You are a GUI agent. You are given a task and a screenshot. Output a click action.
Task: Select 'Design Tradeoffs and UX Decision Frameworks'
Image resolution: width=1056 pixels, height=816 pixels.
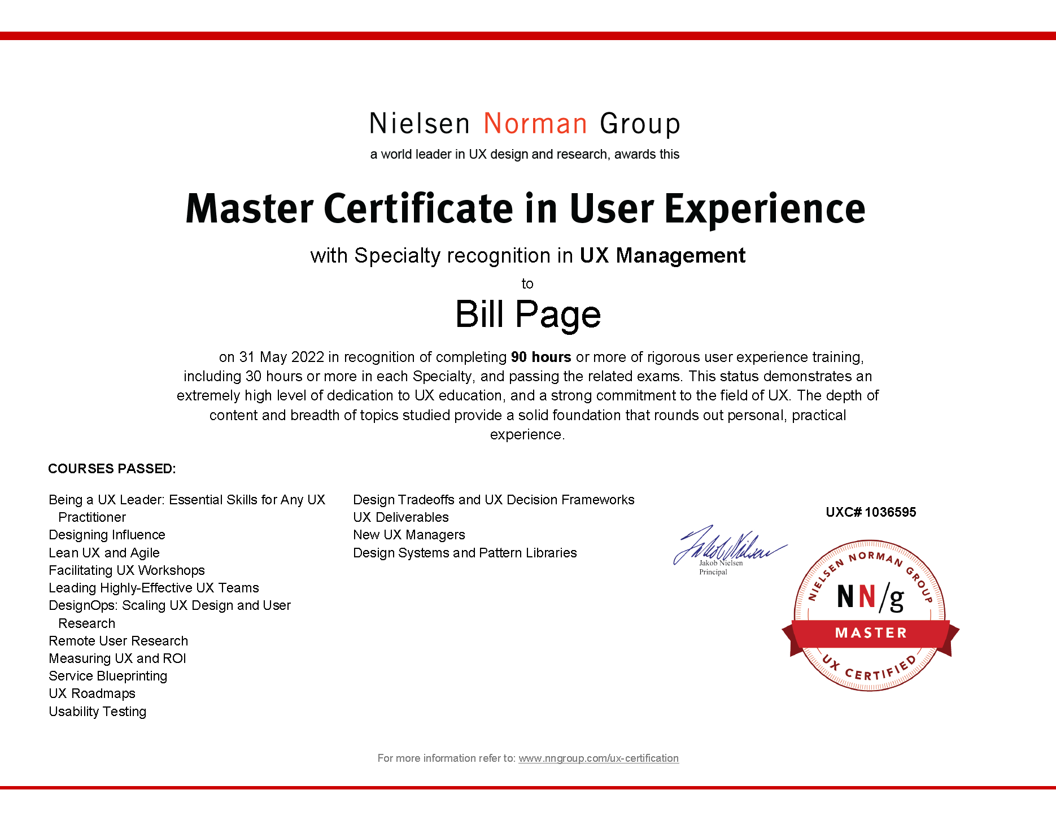[494, 500]
